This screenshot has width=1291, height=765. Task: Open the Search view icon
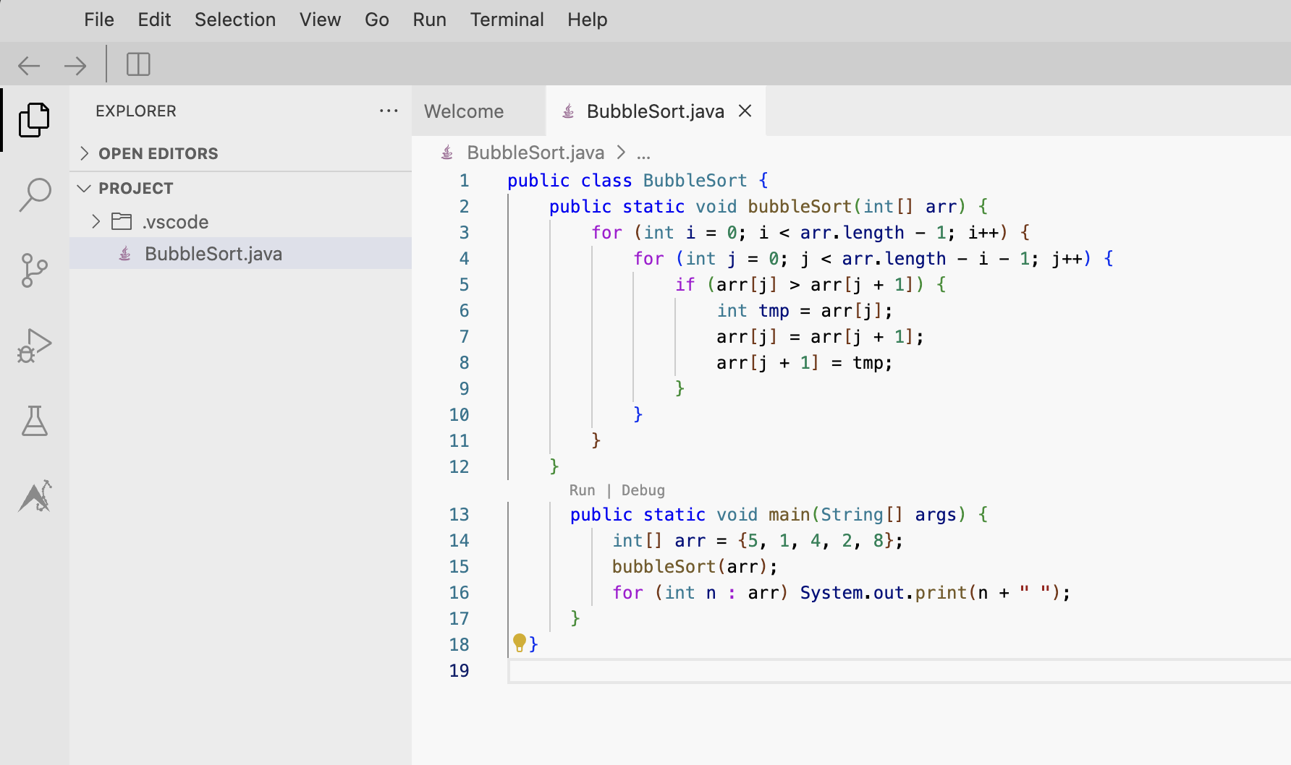click(x=34, y=195)
